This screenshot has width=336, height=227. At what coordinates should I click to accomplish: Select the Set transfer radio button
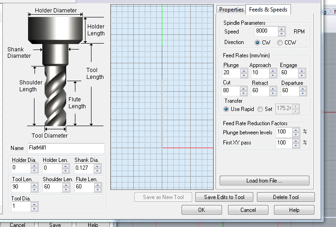coord(260,109)
